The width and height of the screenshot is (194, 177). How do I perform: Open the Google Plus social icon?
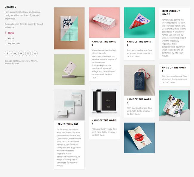tap(14, 54)
